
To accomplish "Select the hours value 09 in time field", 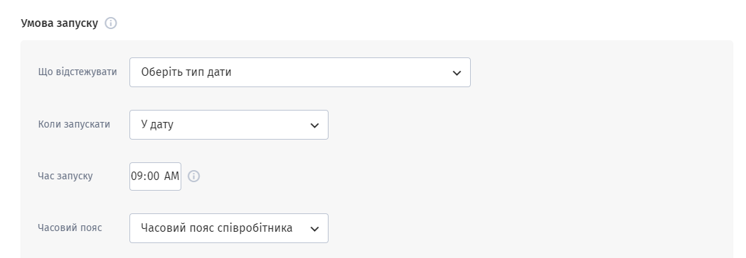I will [x=137, y=176].
